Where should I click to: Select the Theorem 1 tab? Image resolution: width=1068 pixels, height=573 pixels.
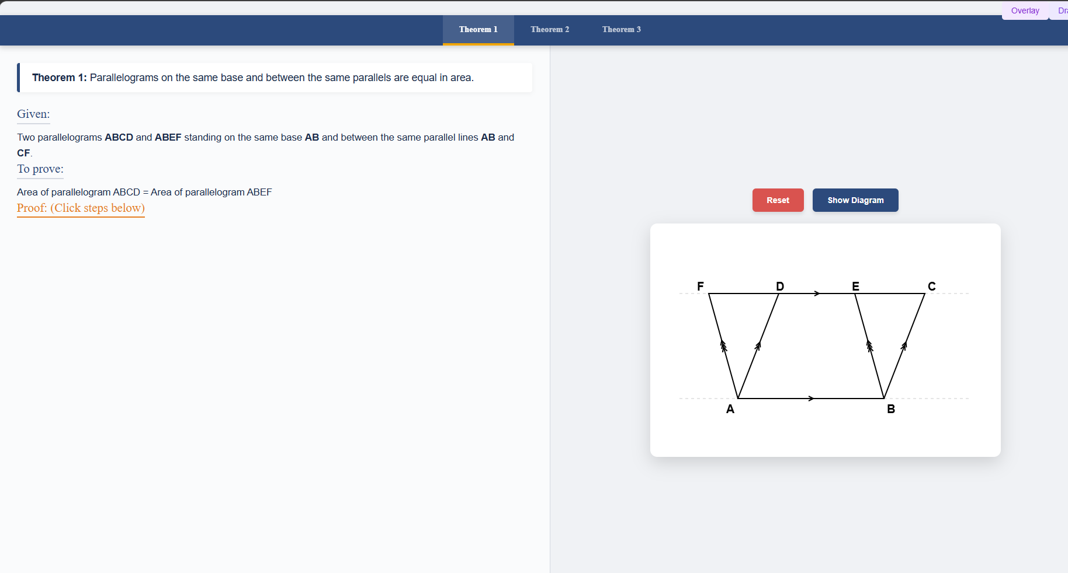click(478, 30)
